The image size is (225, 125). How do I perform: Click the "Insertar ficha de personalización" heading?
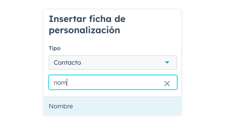tap(87, 24)
